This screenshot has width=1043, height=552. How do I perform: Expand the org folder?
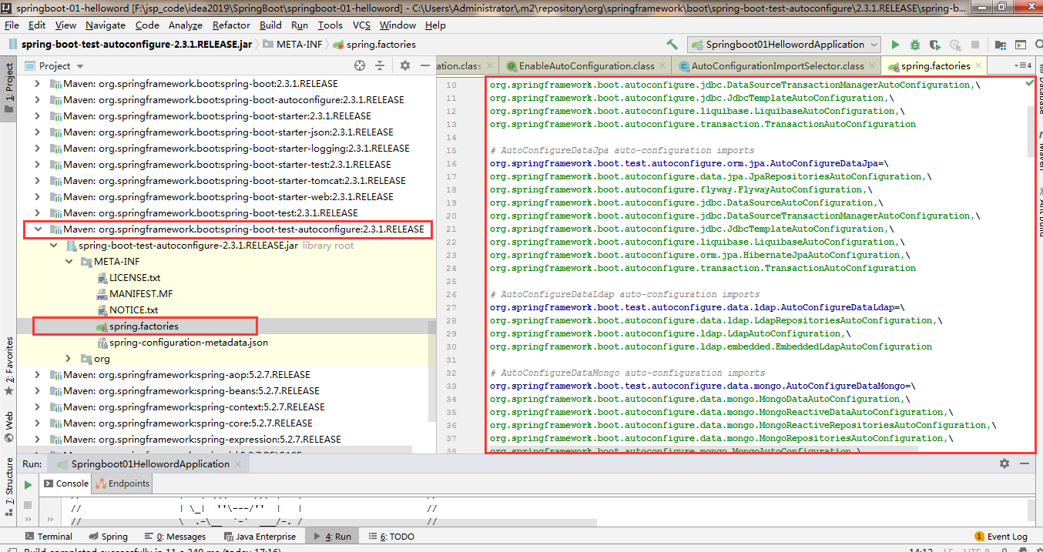click(69, 359)
